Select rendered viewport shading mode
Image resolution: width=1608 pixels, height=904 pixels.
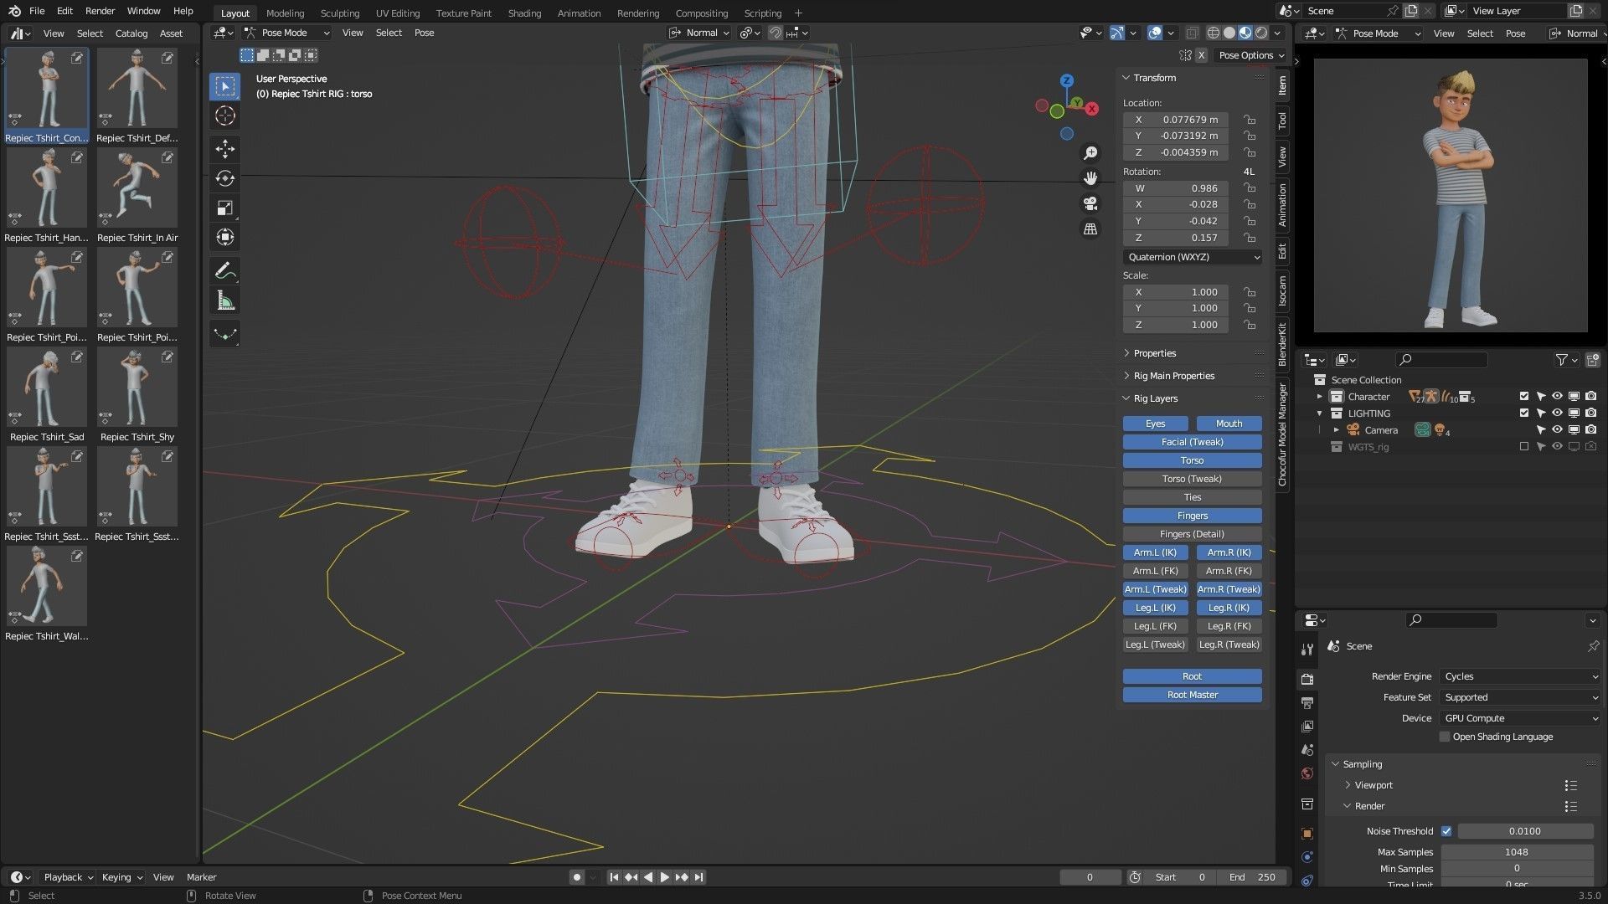point(1261,33)
